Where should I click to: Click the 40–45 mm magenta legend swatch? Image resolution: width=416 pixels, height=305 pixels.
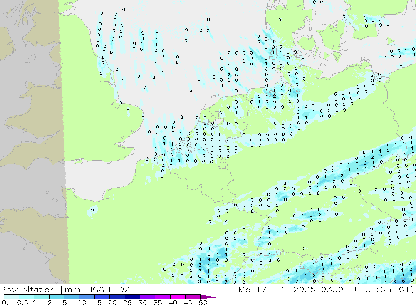point(178,297)
